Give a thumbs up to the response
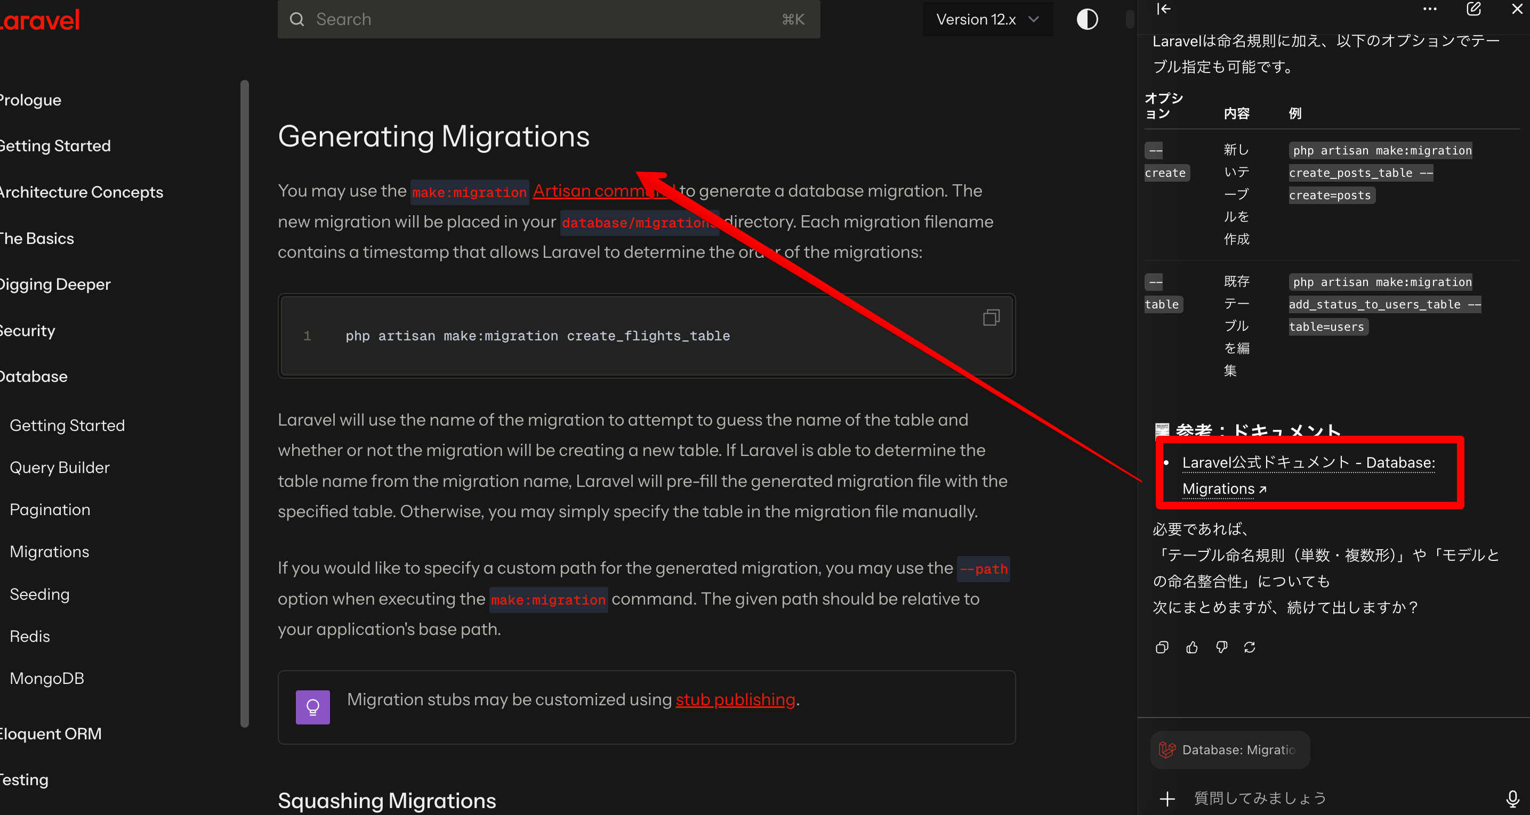 tap(1191, 648)
